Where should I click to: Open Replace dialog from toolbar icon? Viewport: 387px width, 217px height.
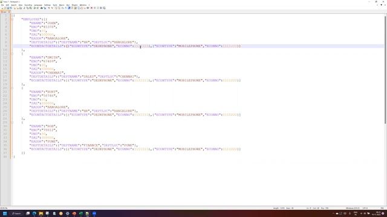pos(45,8)
